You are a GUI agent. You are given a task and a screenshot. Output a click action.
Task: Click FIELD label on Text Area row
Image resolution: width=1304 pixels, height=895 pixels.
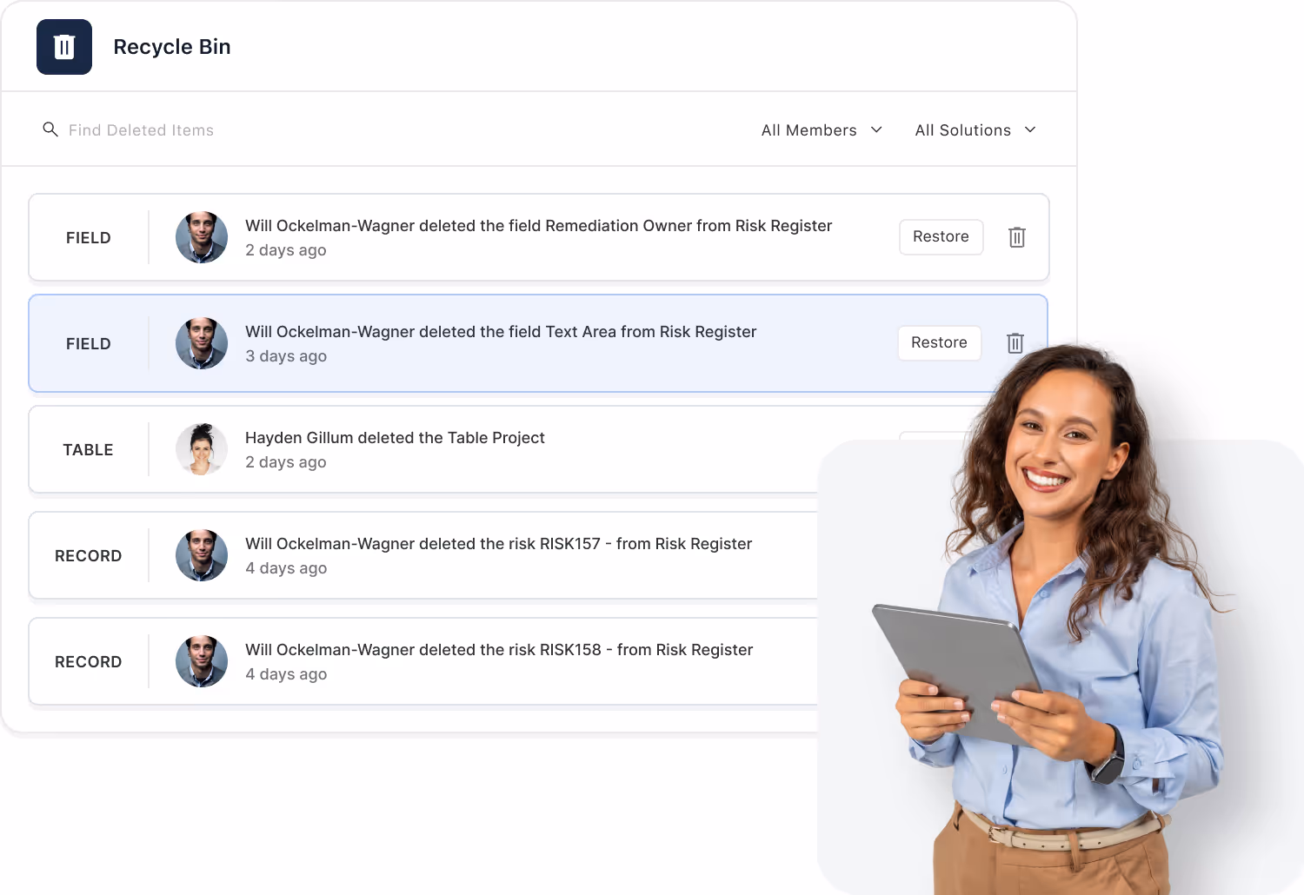pyautogui.click(x=88, y=344)
